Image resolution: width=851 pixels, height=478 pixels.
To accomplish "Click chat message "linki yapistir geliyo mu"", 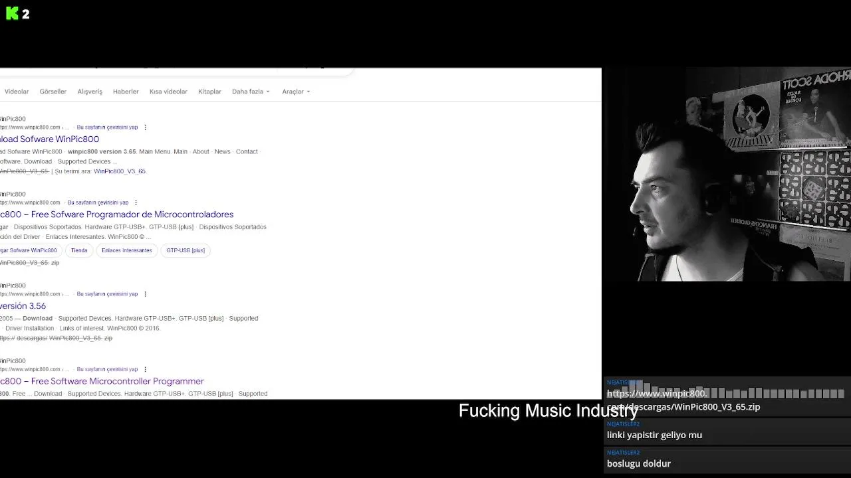I will pos(654,435).
